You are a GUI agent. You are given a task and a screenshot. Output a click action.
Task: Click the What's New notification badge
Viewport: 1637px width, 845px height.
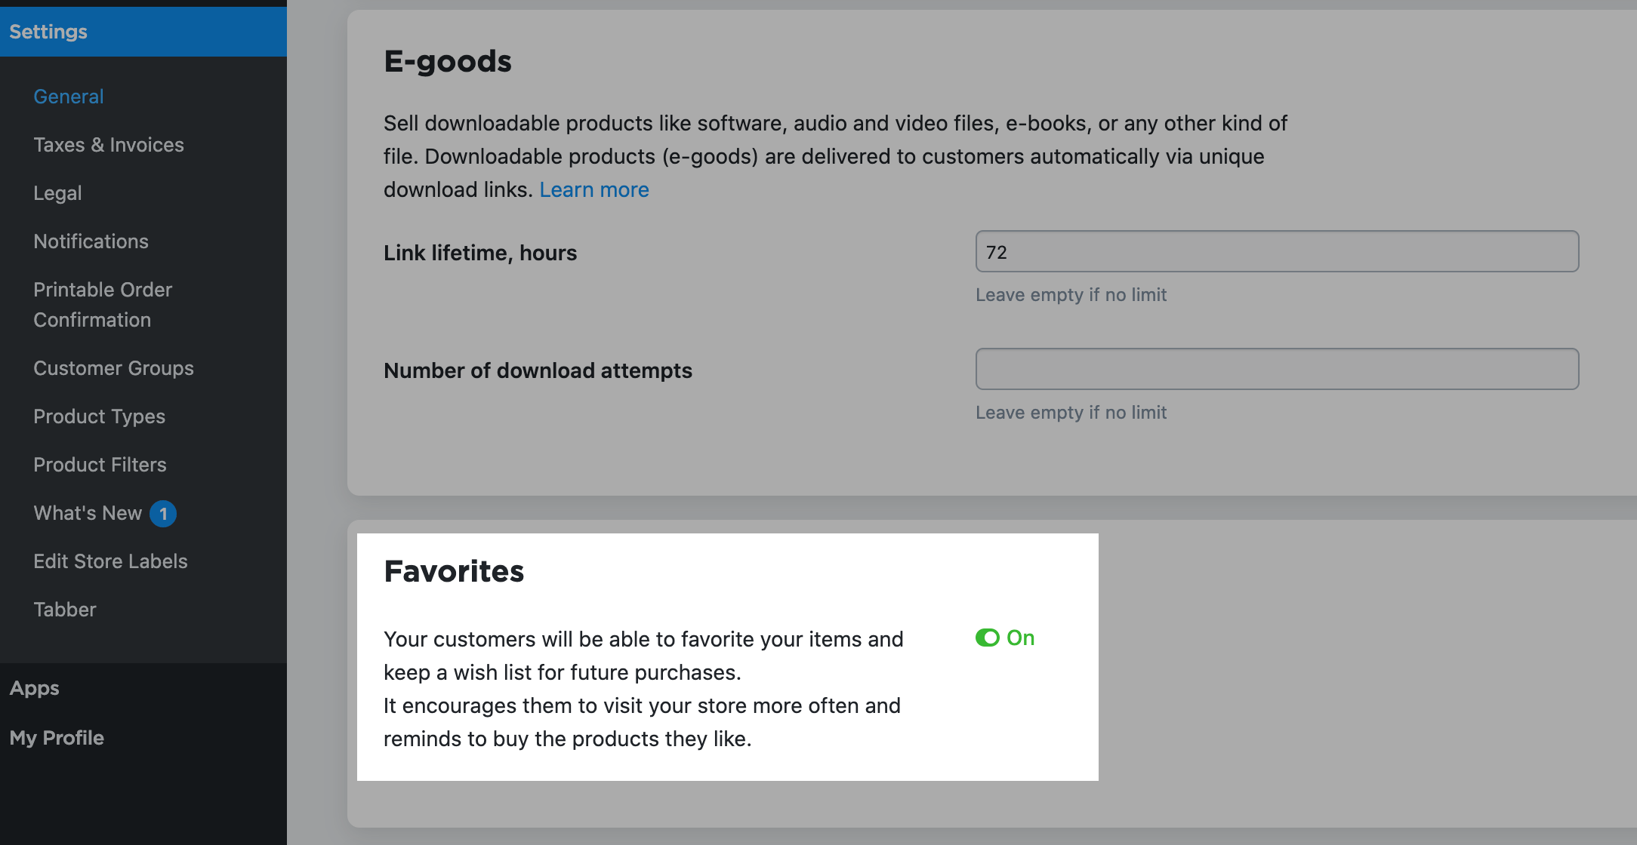click(163, 513)
